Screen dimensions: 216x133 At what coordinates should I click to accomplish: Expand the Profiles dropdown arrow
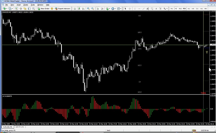(x=12, y=9)
